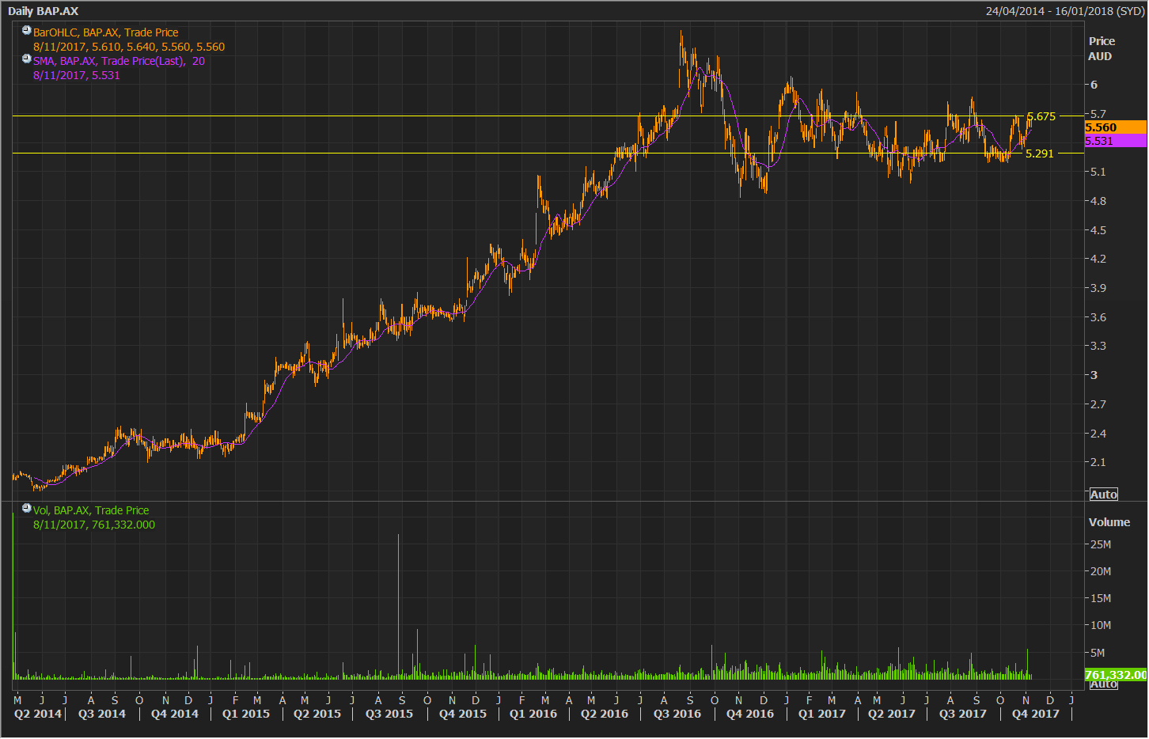Screen dimensions: 1149x739
Task: Click the Q4 2016 quarter label
Action: [x=750, y=714]
